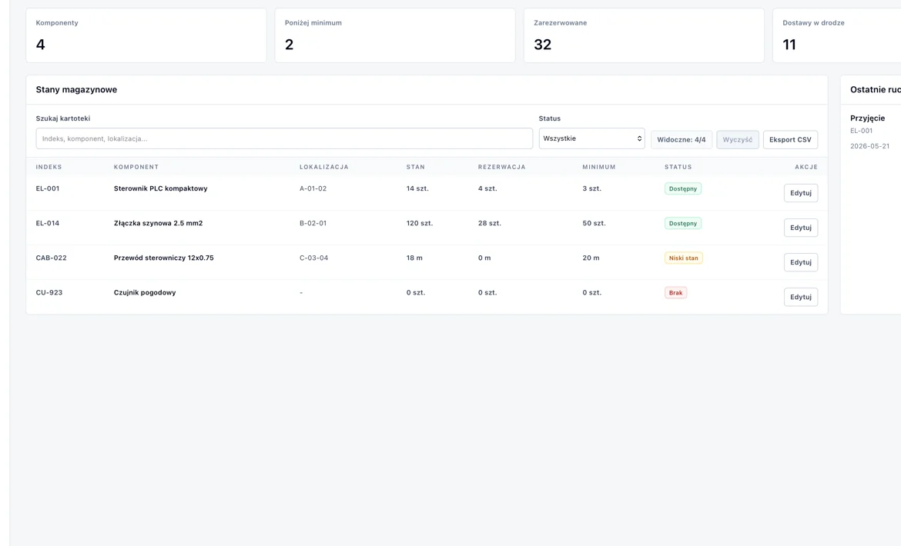Select the Brak status badge

[x=676, y=292]
